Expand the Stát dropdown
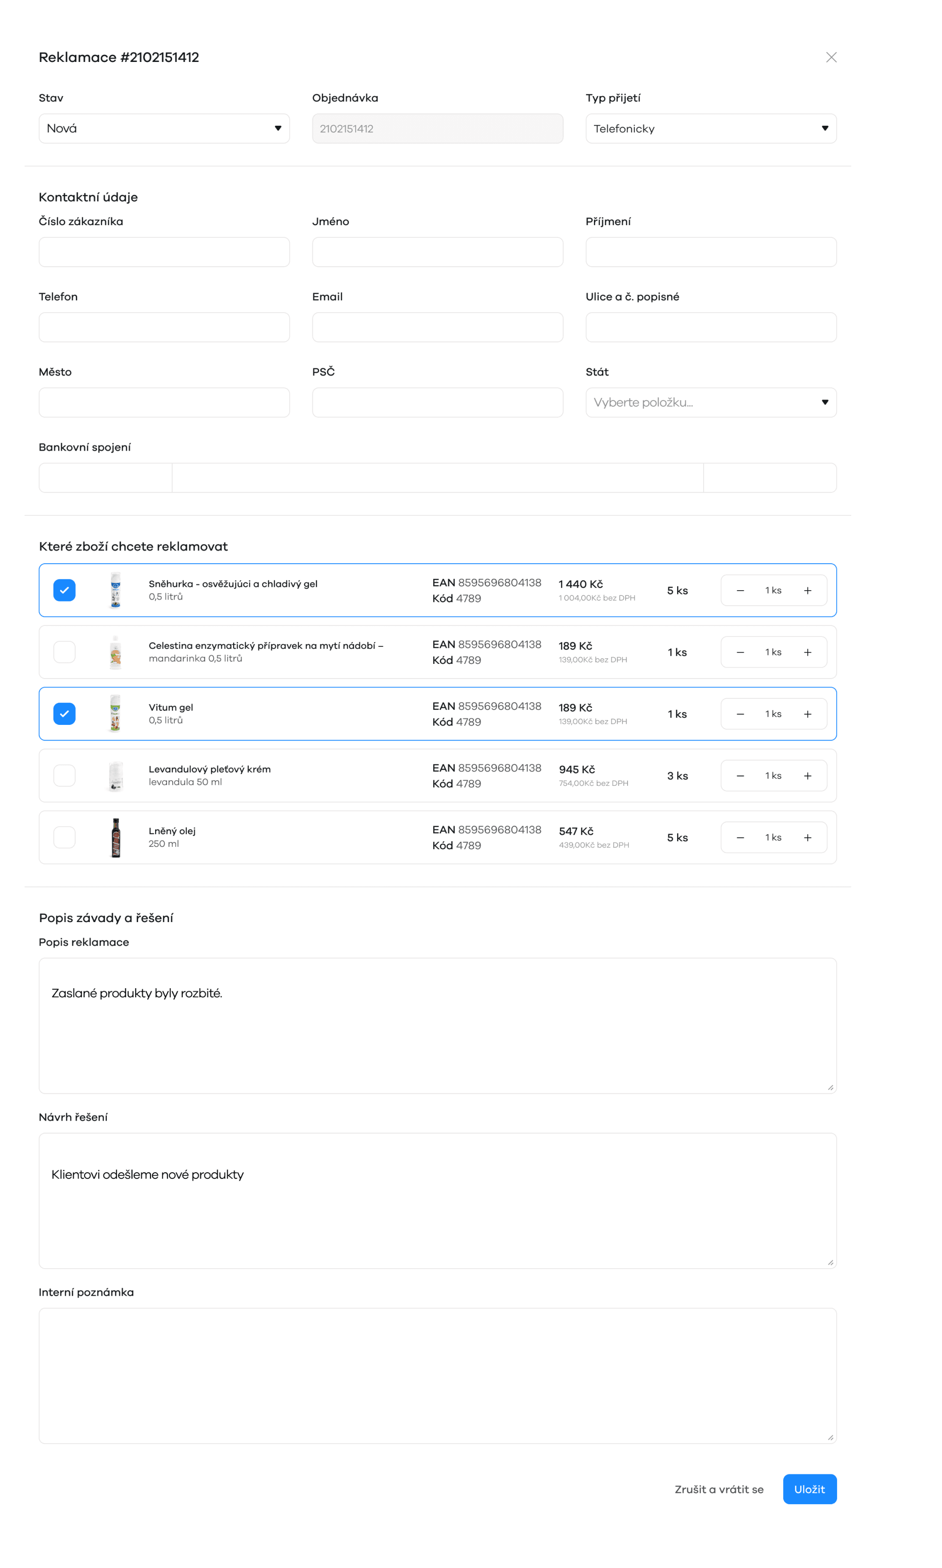This screenshot has width=942, height=1568. click(710, 402)
